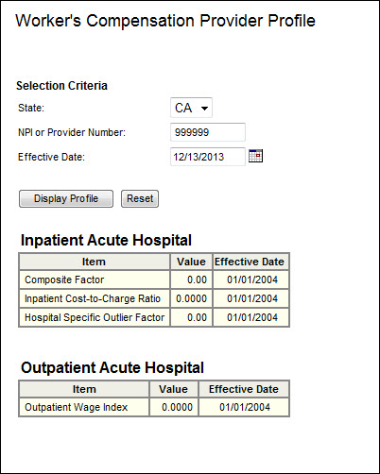The image size is (380, 474).
Task: Focus the Effective Date input field
Action: click(x=208, y=157)
